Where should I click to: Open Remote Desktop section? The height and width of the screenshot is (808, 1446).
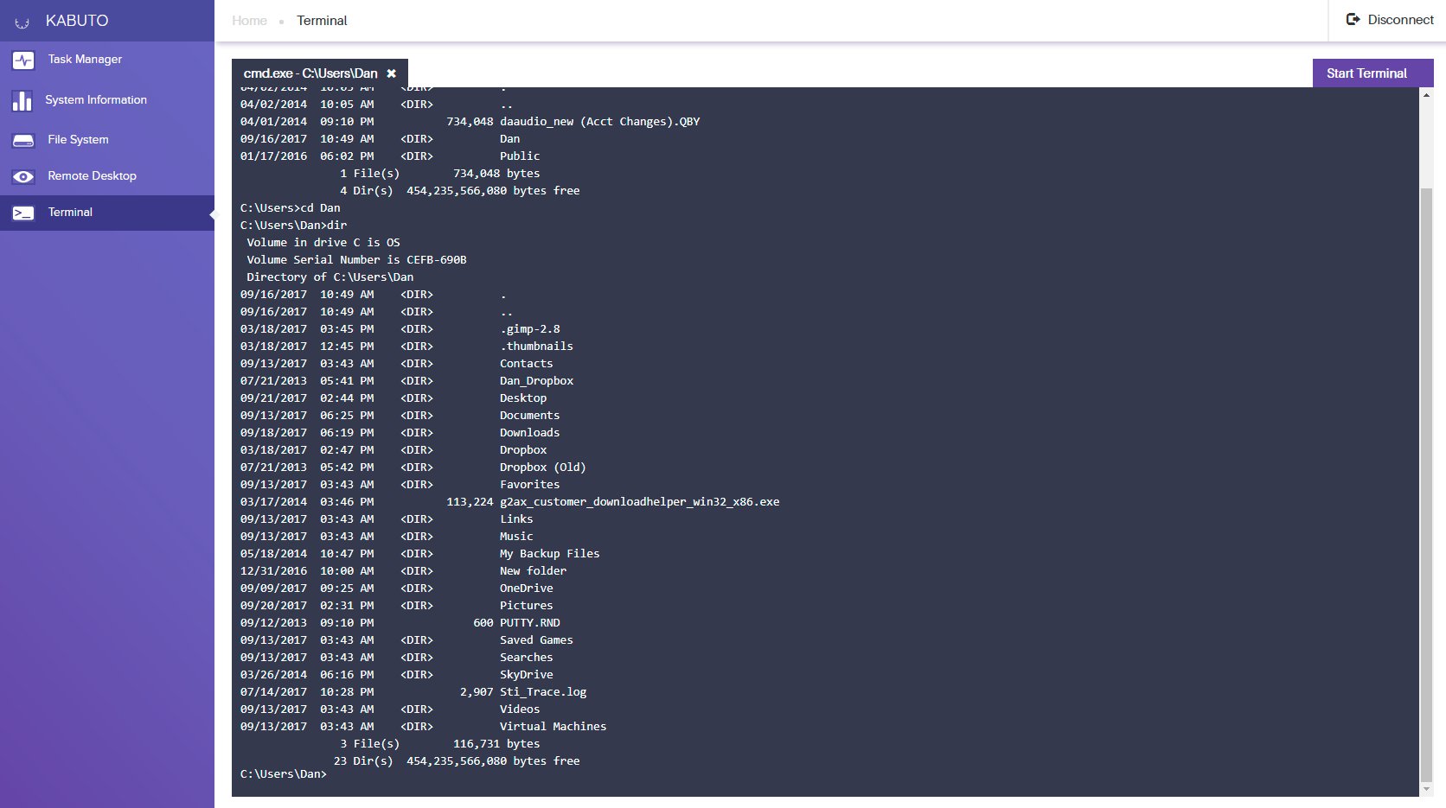(x=107, y=176)
